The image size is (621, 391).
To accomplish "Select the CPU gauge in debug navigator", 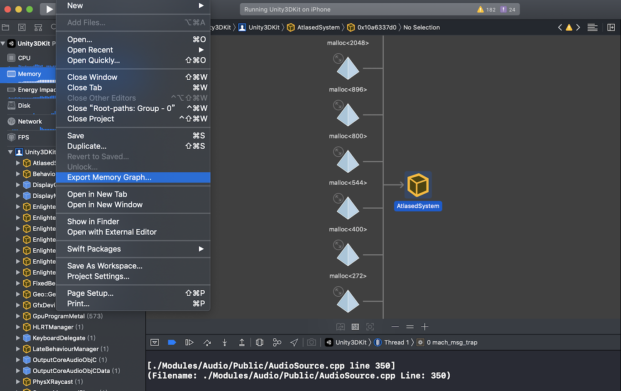I will pyautogui.click(x=28, y=58).
